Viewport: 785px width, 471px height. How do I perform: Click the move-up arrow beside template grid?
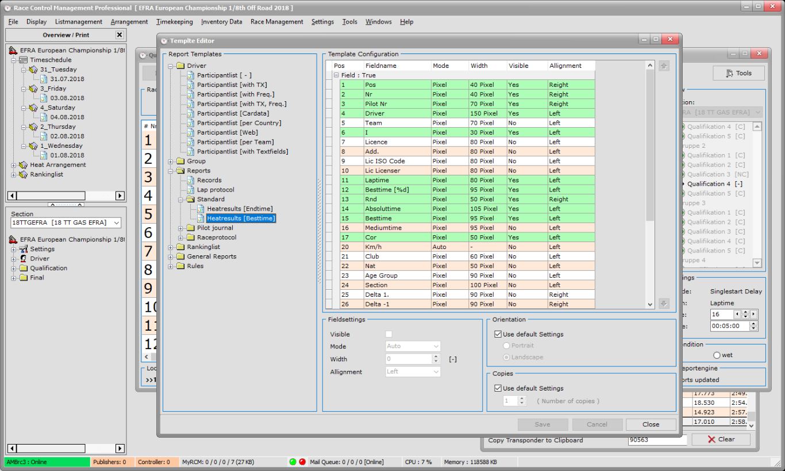(x=664, y=66)
